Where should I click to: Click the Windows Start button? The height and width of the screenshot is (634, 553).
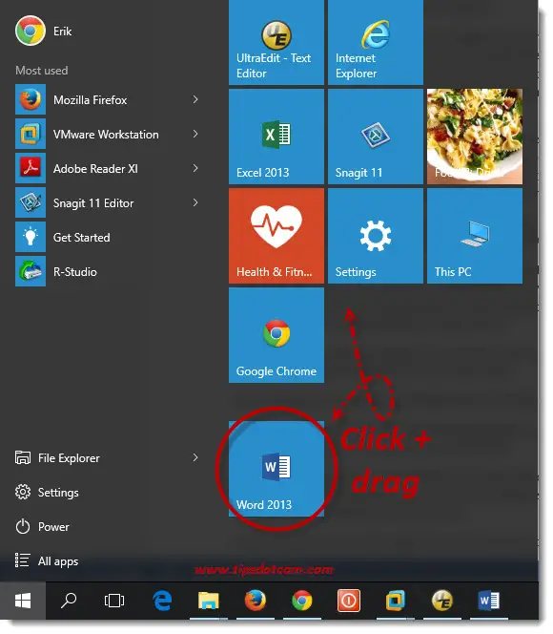[23, 601]
